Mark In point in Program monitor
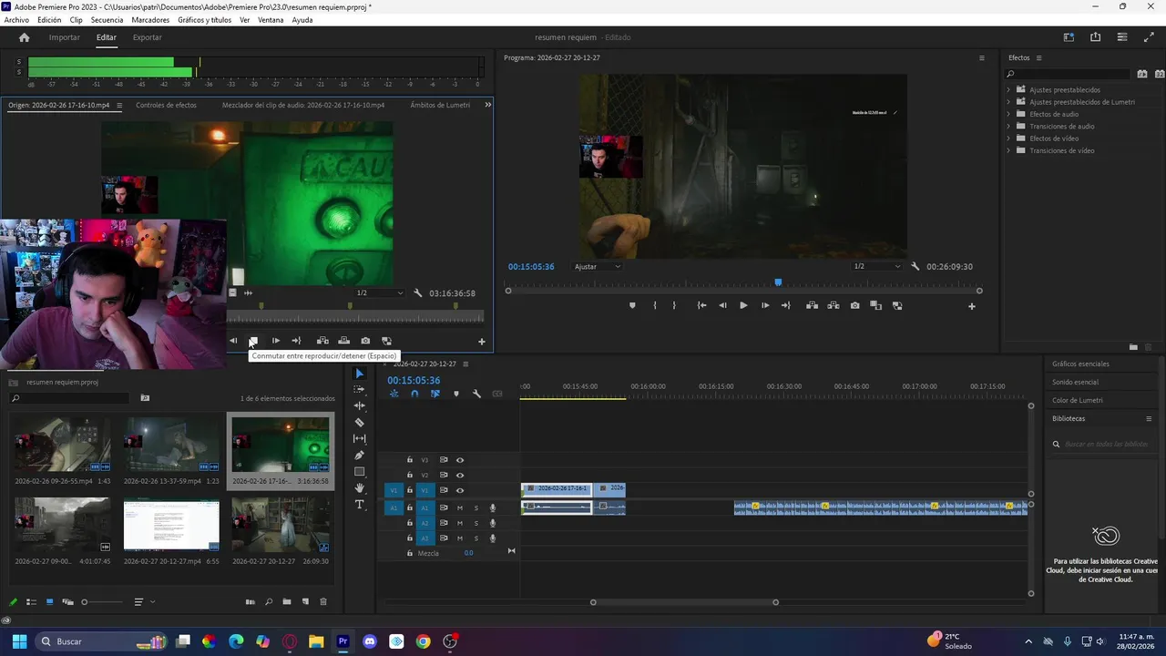This screenshot has width=1166, height=656. coord(654,305)
